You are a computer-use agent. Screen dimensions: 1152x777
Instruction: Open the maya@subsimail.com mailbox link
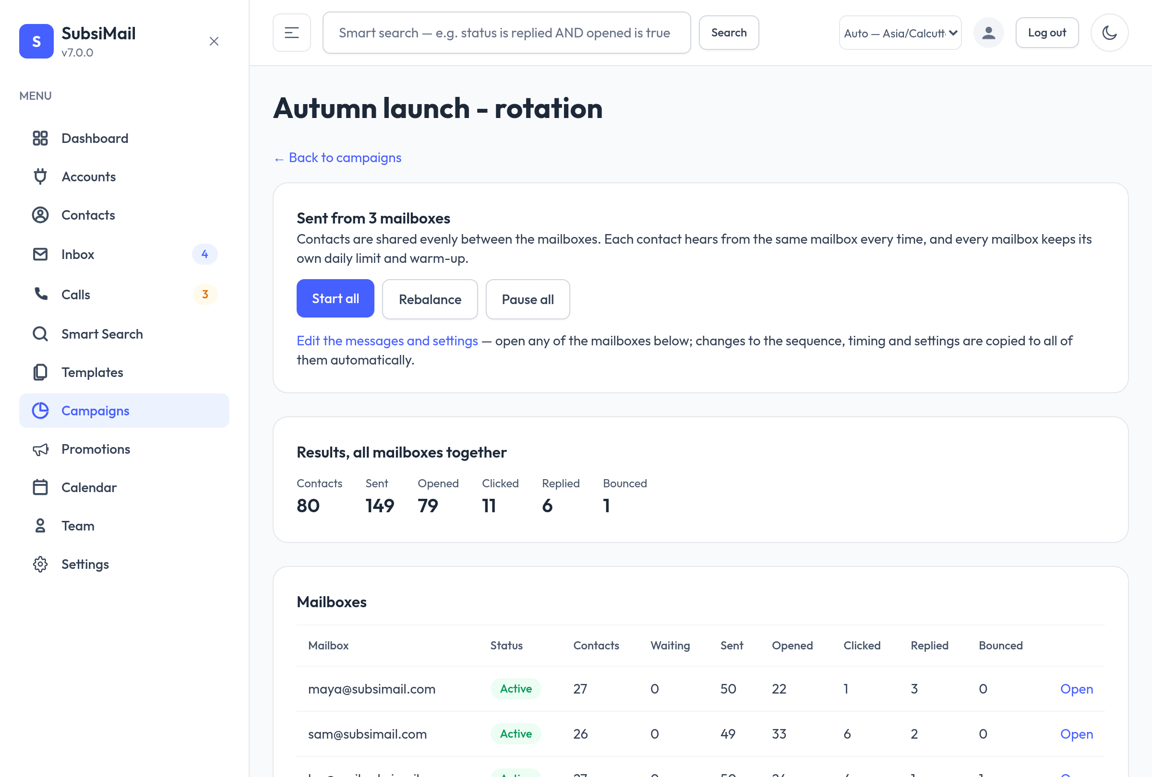pos(1076,689)
